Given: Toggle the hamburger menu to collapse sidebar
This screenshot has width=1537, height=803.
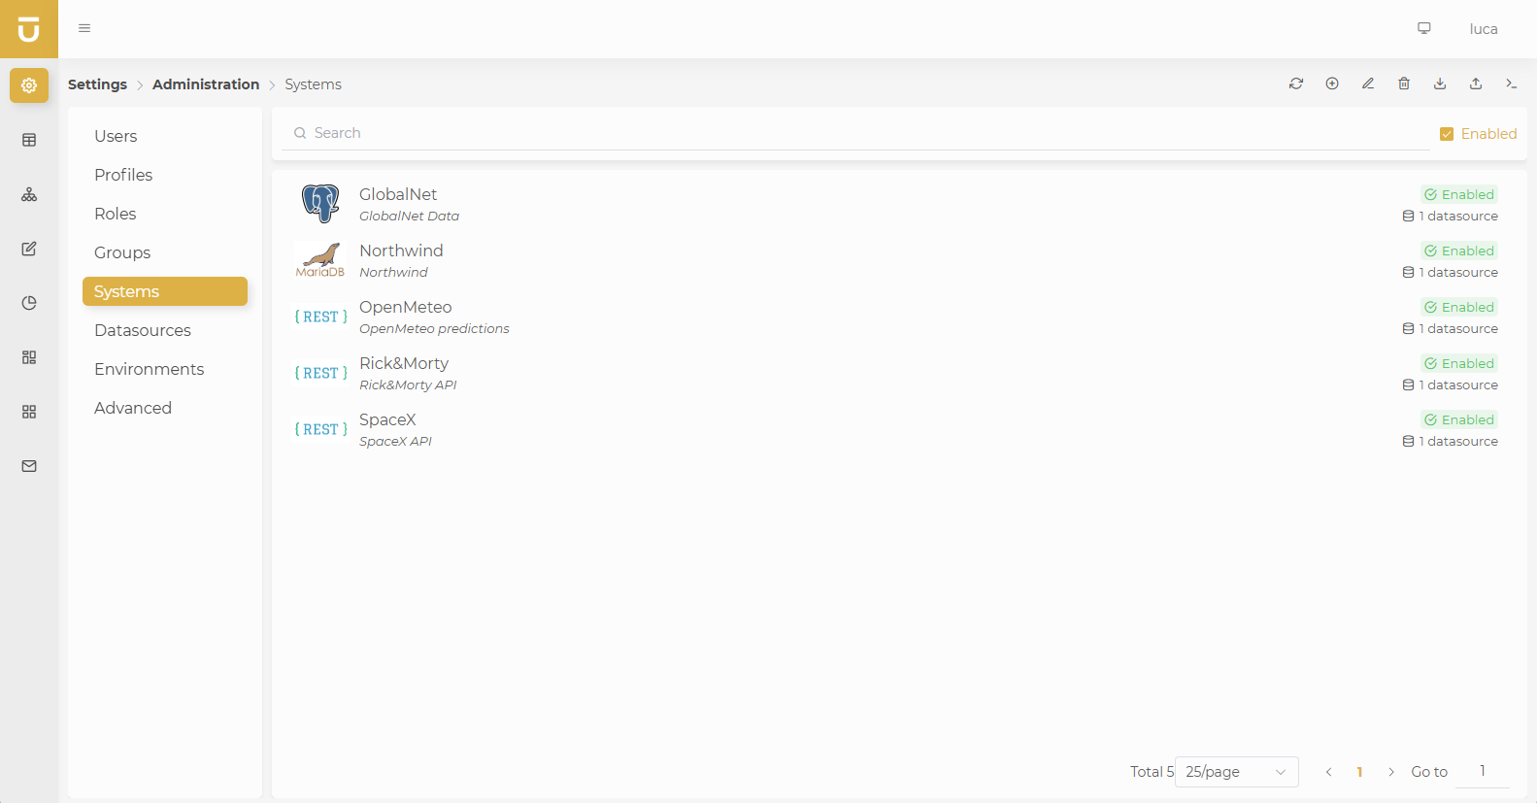Looking at the screenshot, I should (84, 28).
